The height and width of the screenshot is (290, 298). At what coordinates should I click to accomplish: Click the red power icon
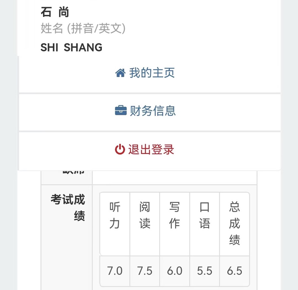120,150
